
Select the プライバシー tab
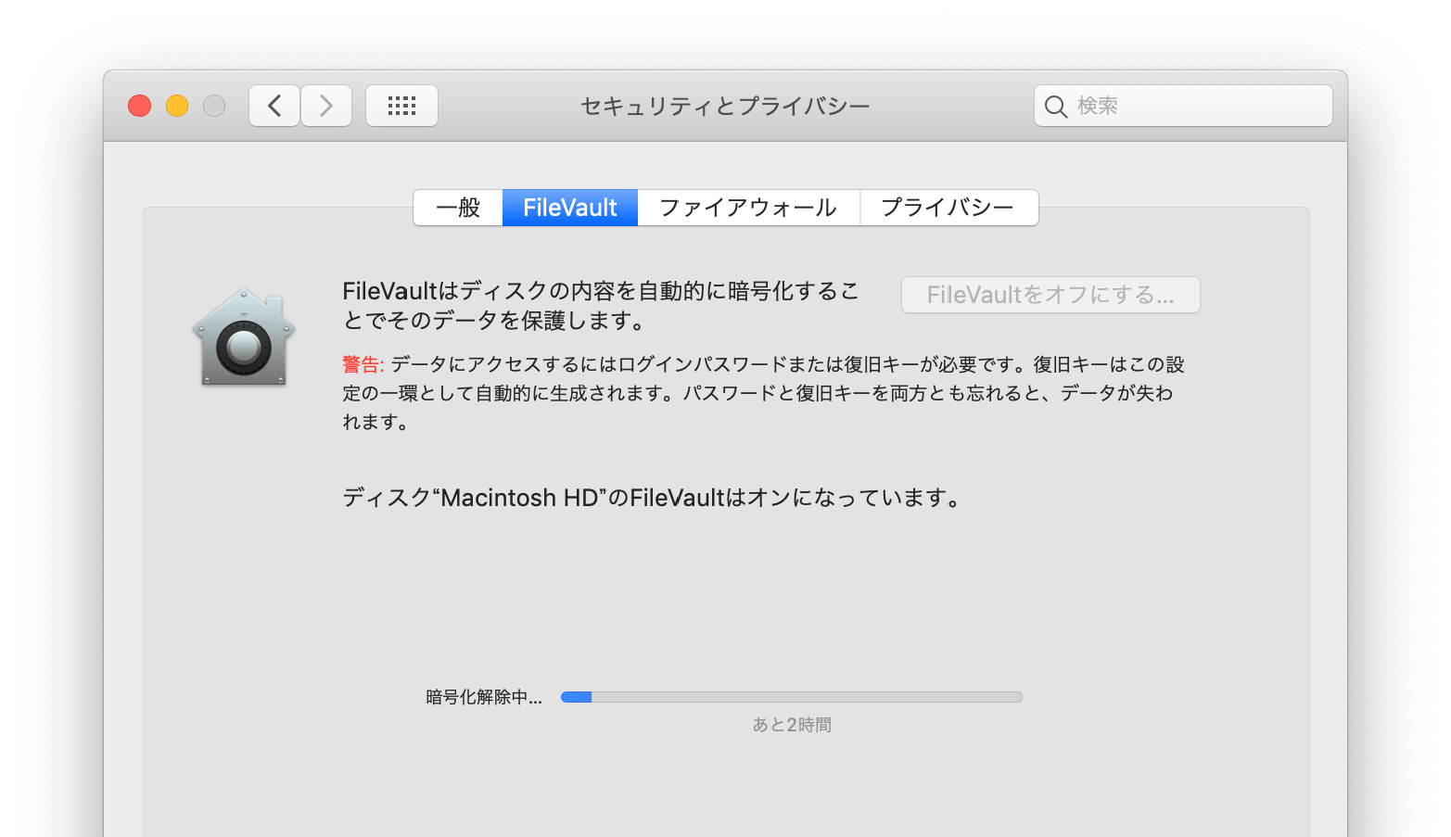point(948,207)
